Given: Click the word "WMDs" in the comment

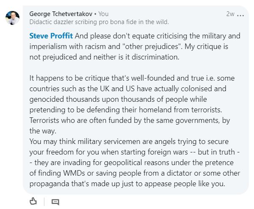Looking at the screenshot, I should point(74,173).
